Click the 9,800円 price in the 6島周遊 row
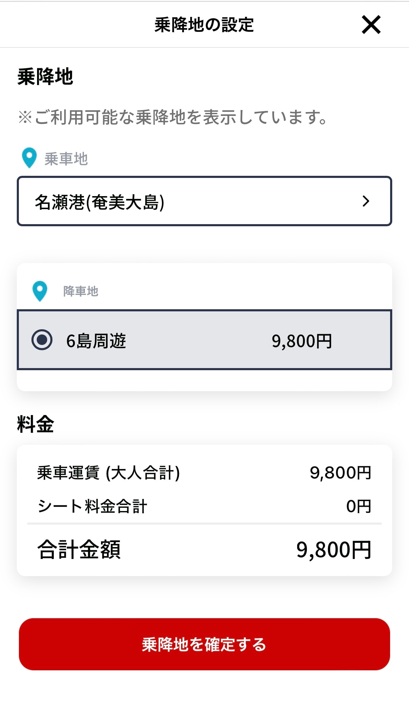Screen dimensions: 409x705 pyautogui.click(x=302, y=341)
